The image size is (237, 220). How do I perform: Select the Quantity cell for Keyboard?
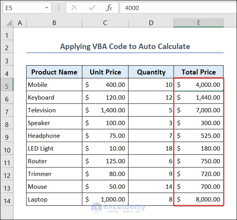click(x=151, y=98)
